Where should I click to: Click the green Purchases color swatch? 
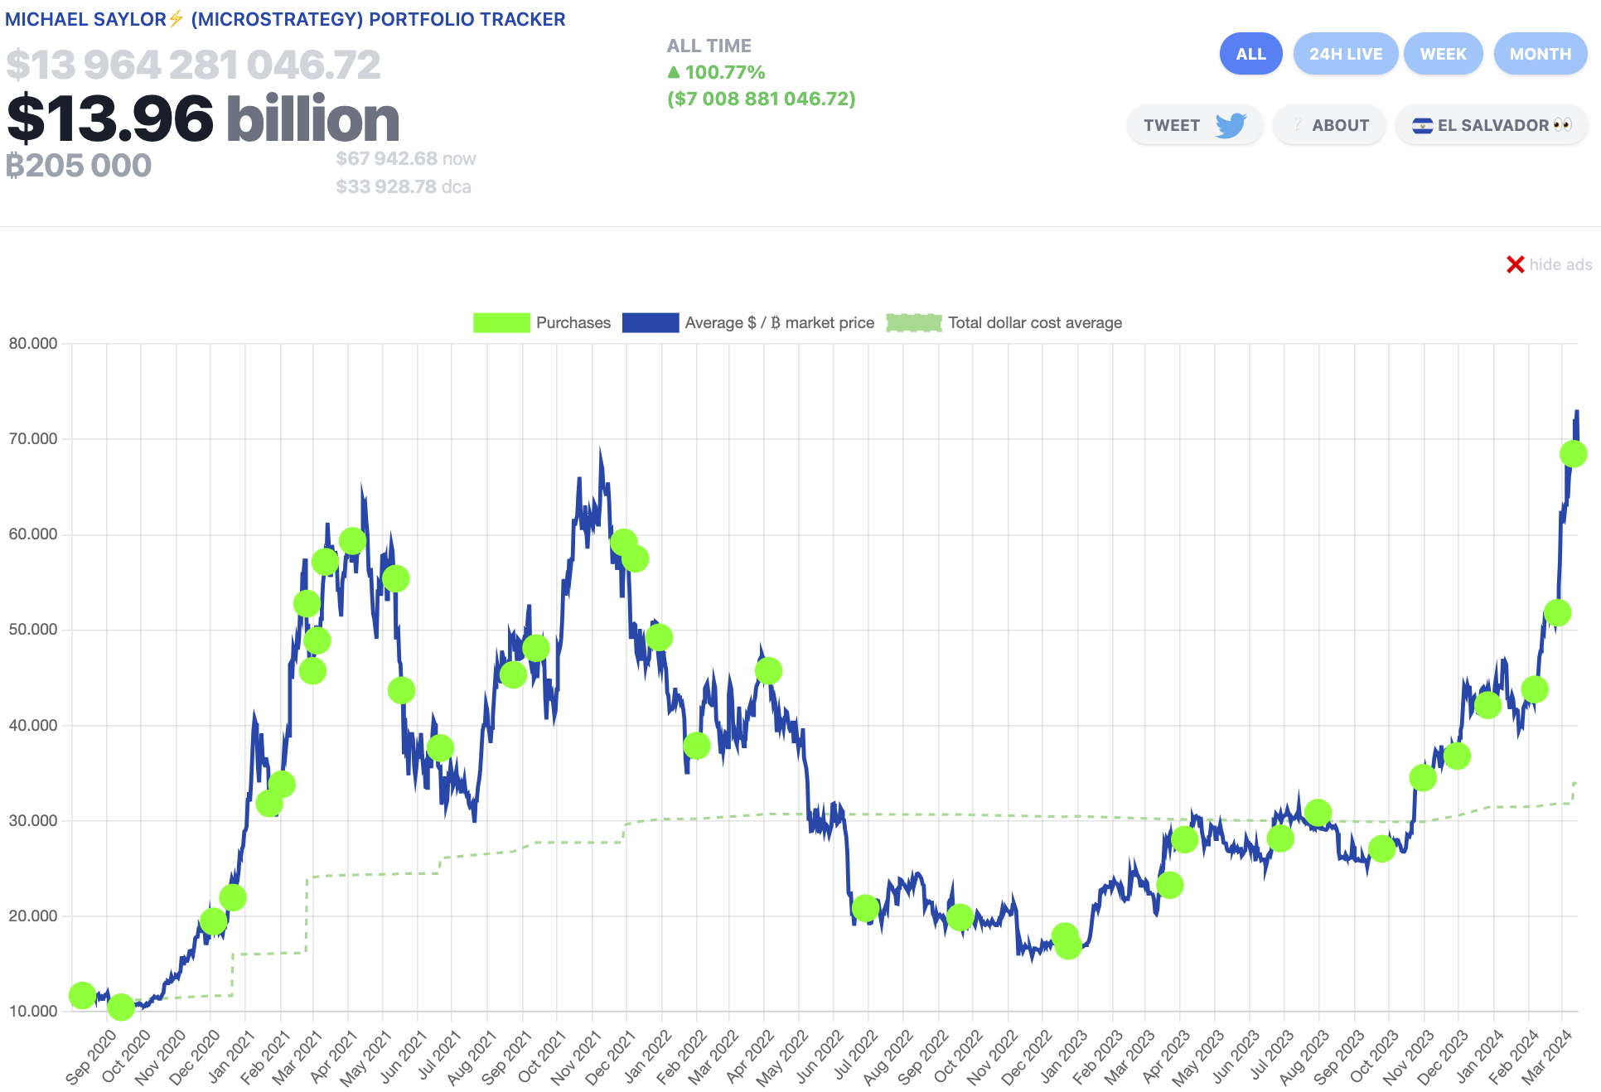pos(501,322)
